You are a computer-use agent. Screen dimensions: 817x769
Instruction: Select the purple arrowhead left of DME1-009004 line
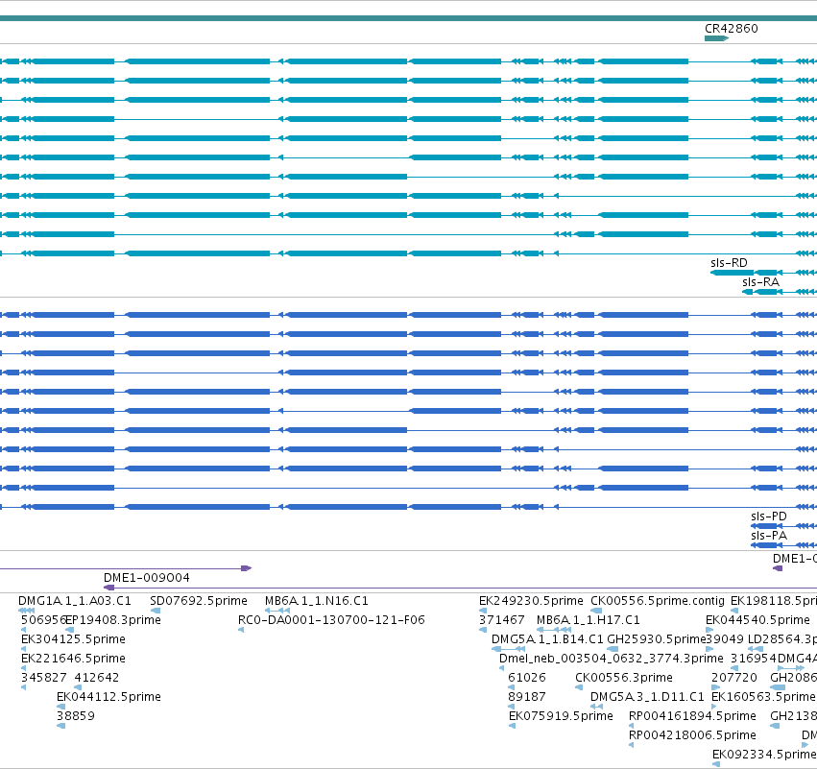pyautogui.click(x=108, y=588)
